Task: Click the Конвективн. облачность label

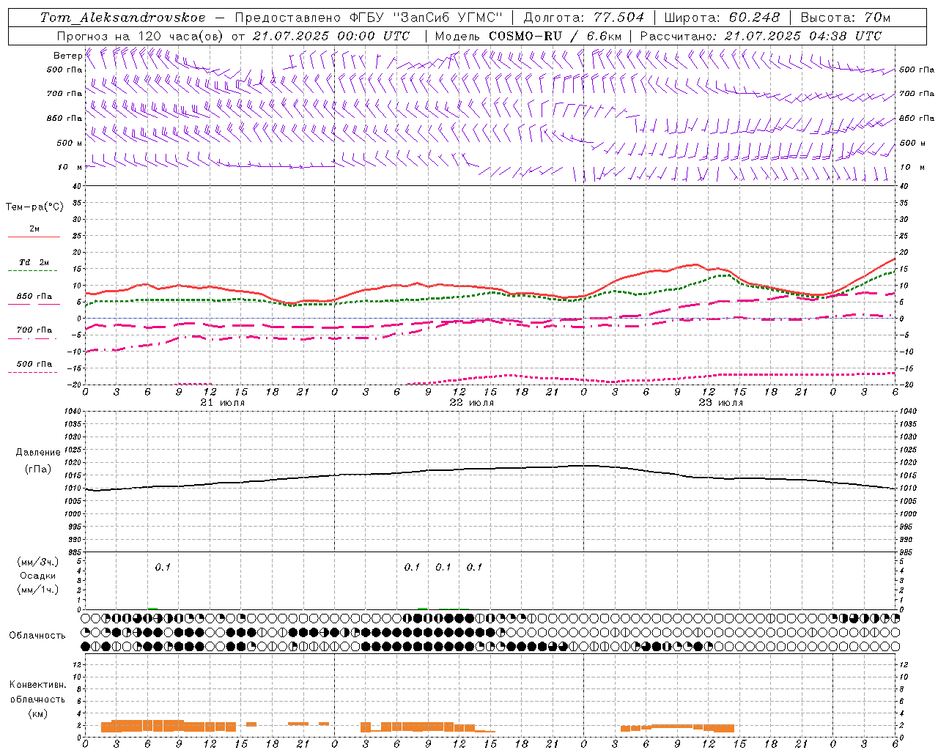Action: (37, 692)
